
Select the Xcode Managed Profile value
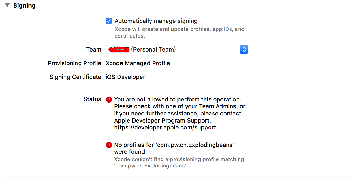pyautogui.click(x=138, y=63)
